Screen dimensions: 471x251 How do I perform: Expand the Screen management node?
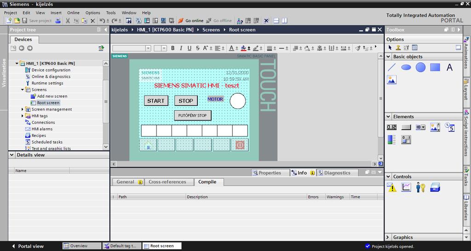pos(23,109)
